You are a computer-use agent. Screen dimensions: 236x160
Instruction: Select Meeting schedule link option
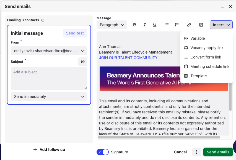(x=206, y=66)
